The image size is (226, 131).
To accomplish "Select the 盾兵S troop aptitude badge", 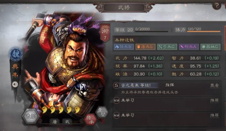I will 145,47.
